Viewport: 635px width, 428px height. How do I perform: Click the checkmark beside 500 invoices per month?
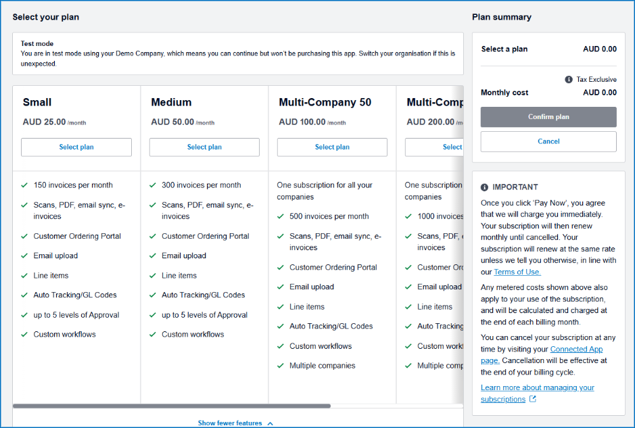pos(280,216)
